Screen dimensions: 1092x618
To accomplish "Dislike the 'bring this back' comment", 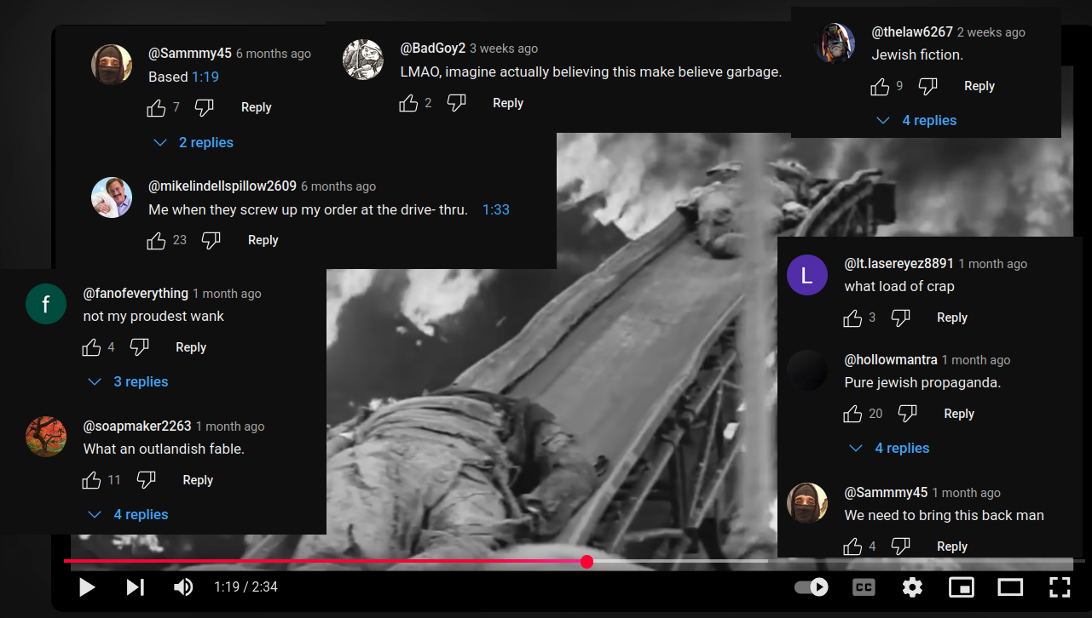I will tap(900, 547).
